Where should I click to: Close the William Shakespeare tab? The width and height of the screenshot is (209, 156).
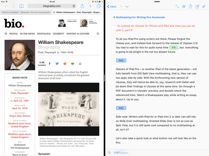pos(54,12)
